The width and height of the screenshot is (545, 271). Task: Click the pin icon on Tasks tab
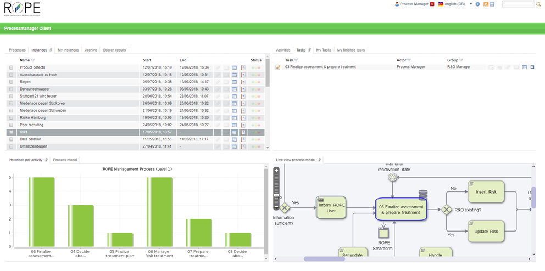point(309,50)
